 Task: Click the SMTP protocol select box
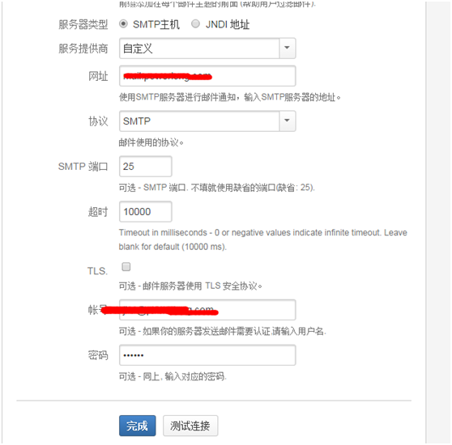(x=207, y=121)
